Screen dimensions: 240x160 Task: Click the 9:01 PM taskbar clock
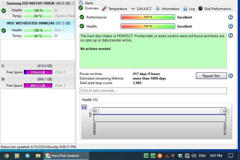216,156
